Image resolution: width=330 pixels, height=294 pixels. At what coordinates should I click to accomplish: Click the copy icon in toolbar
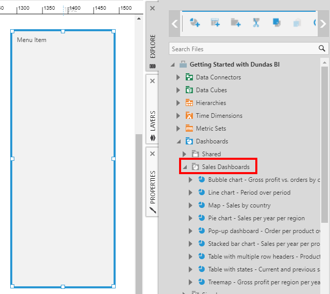[277, 23]
